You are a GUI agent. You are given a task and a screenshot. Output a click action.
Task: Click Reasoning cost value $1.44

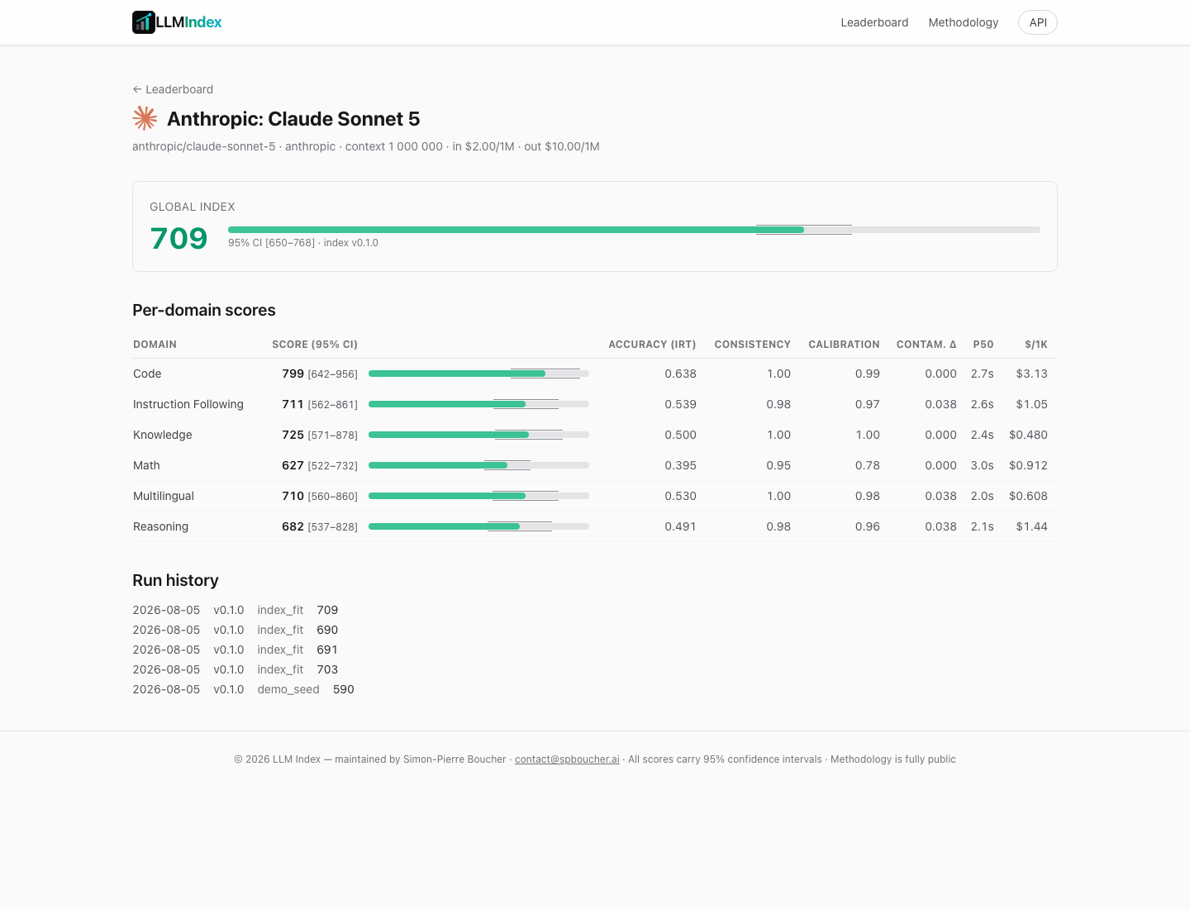pos(1032,526)
